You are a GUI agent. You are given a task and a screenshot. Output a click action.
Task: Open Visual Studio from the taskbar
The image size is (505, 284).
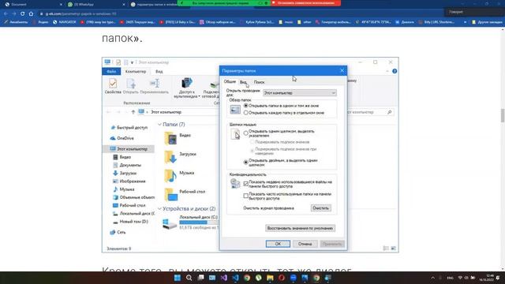point(224,278)
